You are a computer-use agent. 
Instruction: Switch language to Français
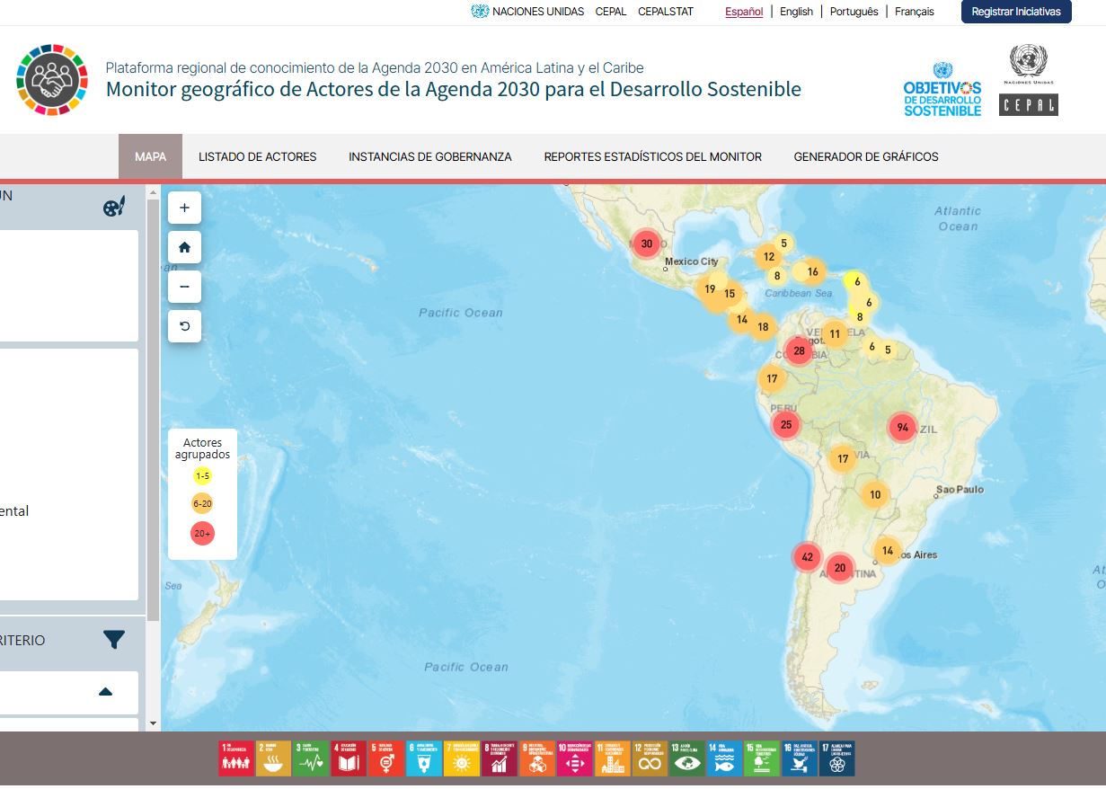tap(915, 12)
